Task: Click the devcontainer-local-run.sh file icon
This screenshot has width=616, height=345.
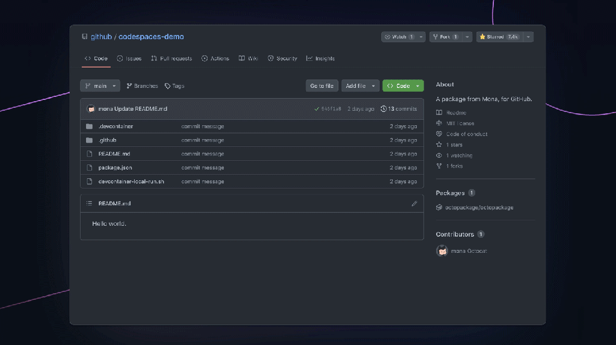Action: click(x=90, y=181)
